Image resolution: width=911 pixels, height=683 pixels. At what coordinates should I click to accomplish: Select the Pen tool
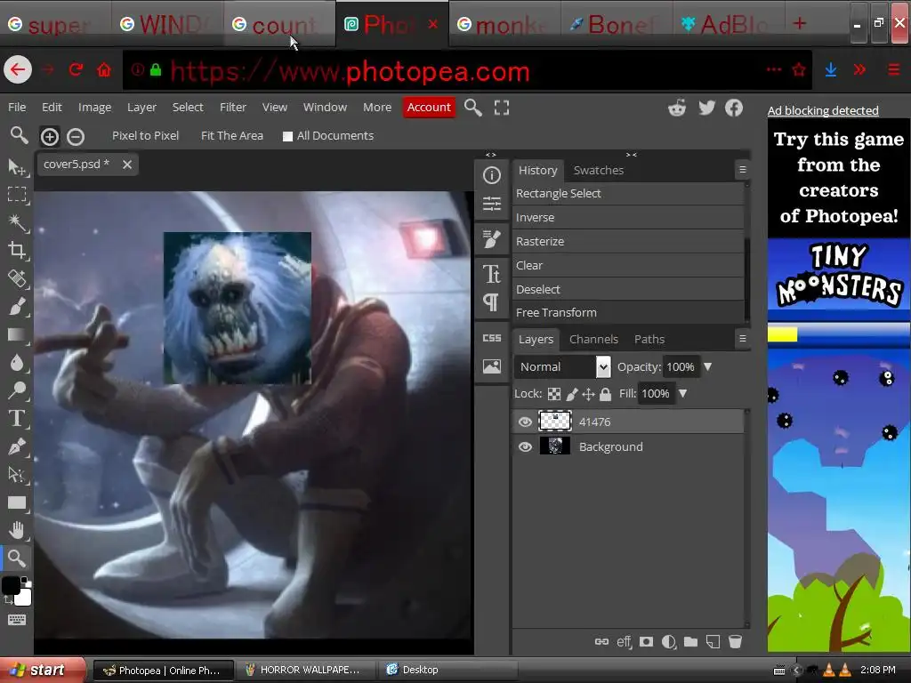(x=17, y=446)
